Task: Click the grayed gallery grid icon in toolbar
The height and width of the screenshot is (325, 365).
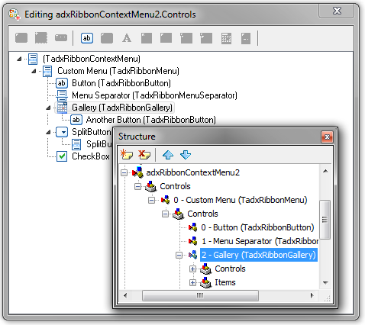Action: [x=226, y=39]
